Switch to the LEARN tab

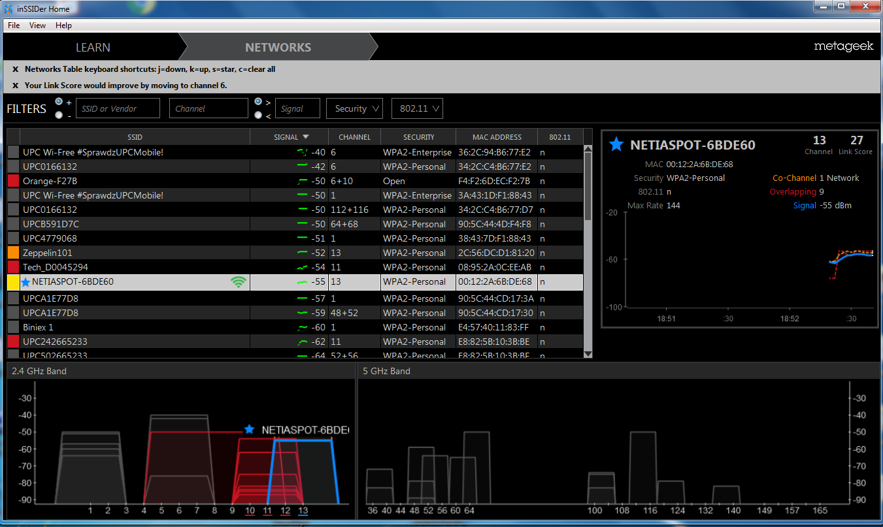[93, 48]
